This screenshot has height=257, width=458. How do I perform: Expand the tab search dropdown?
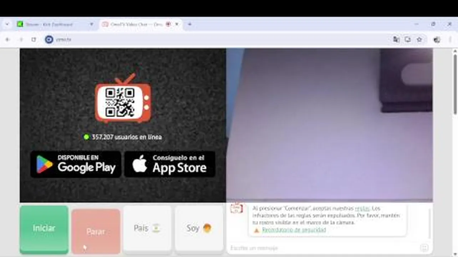(7, 24)
